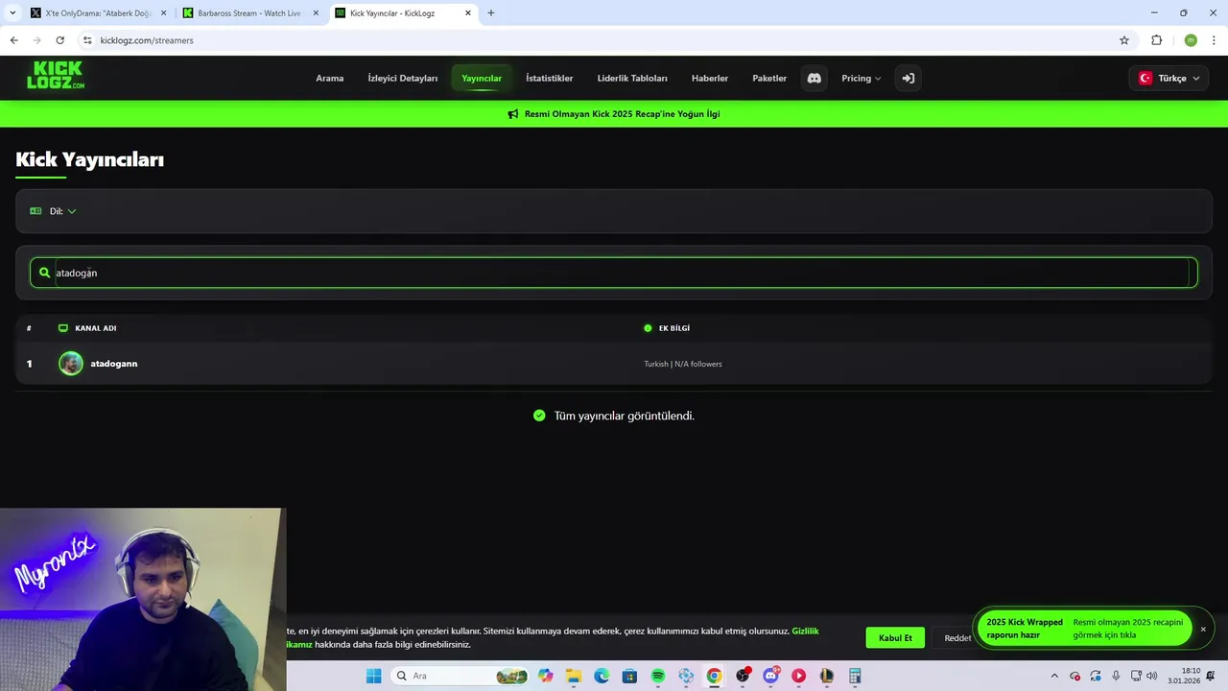
Task: Click the login arrow icon in the navbar
Action: pos(908,79)
